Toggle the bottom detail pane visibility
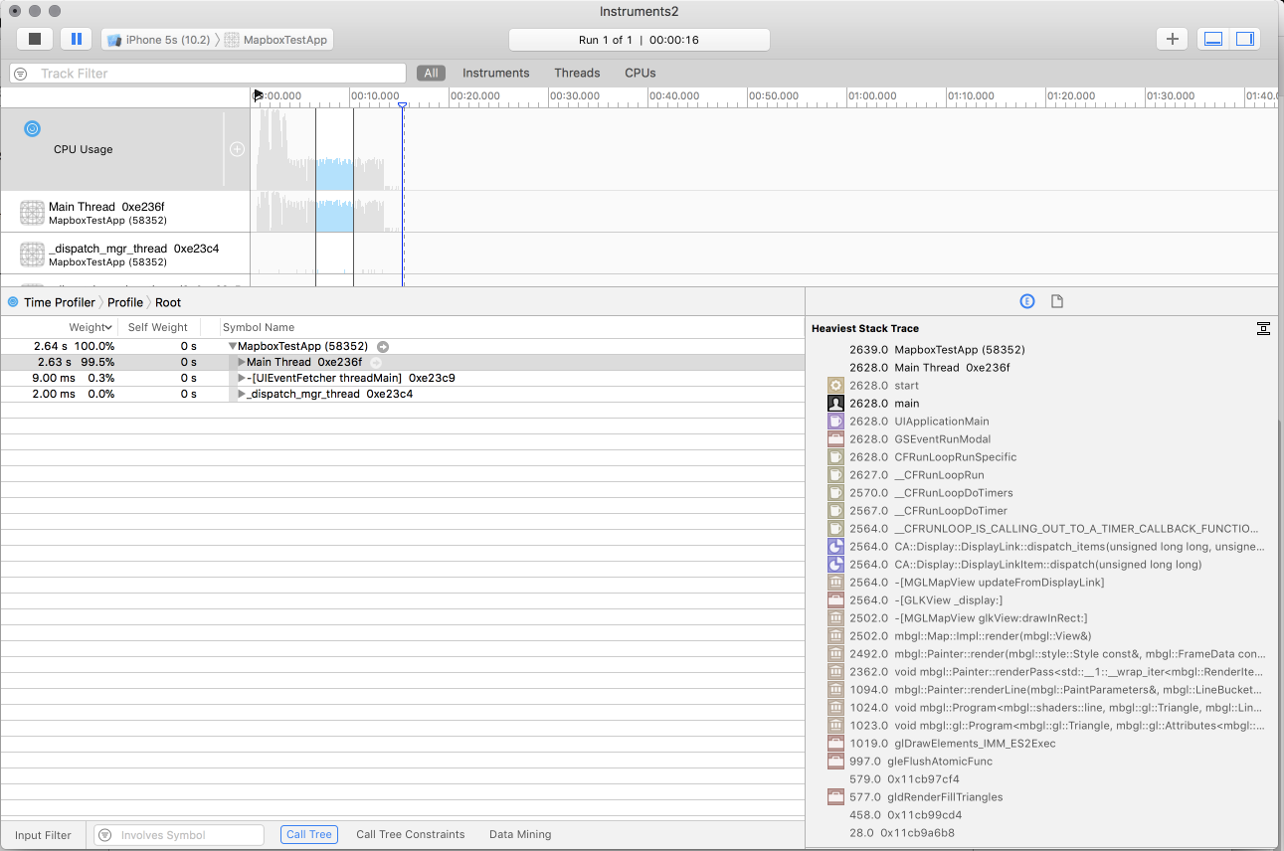Screen dimensions: 1284x851 [x=1214, y=39]
